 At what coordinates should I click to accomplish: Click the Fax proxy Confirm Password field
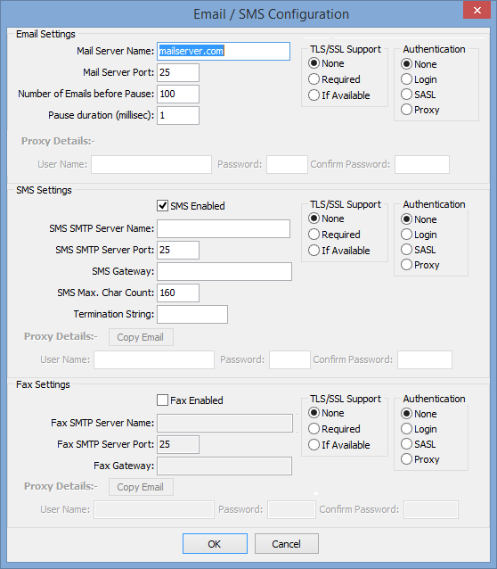pyautogui.click(x=431, y=510)
